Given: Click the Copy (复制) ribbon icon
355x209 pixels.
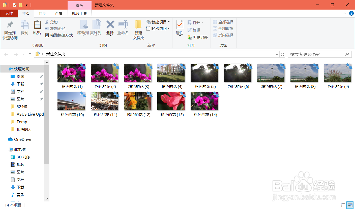Looking at the screenshot, I should coord(24,25).
